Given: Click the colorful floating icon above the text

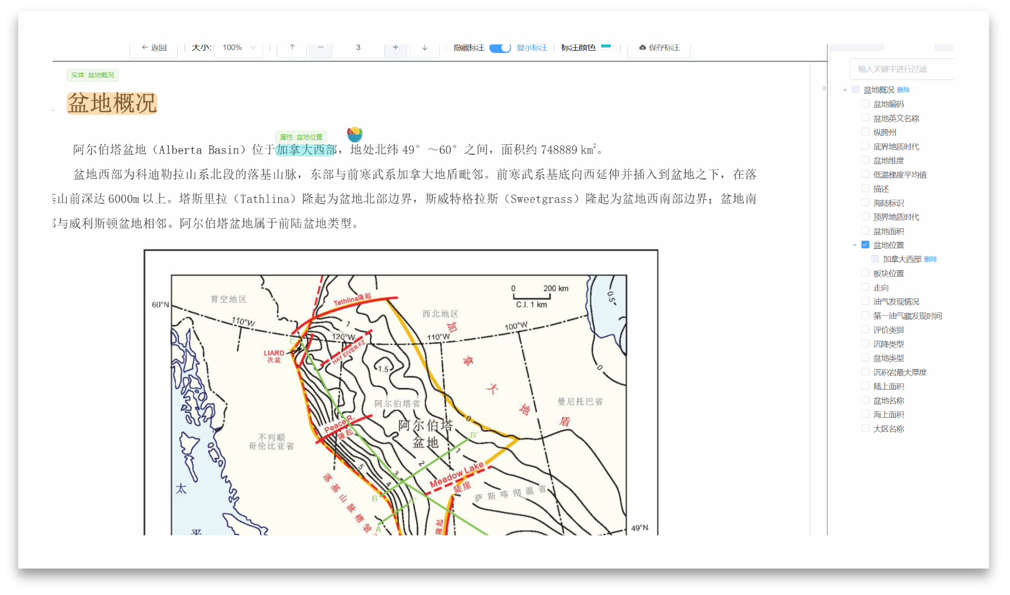Looking at the screenshot, I should coord(354,135).
